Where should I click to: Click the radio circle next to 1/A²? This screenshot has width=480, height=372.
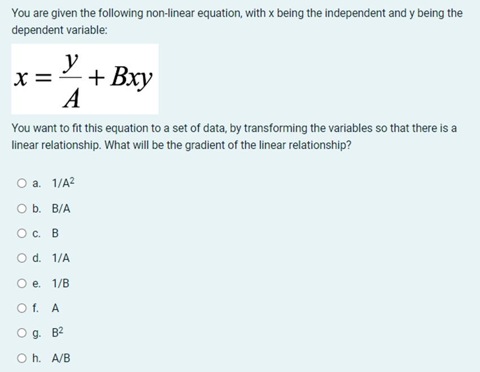(x=21, y=182)
